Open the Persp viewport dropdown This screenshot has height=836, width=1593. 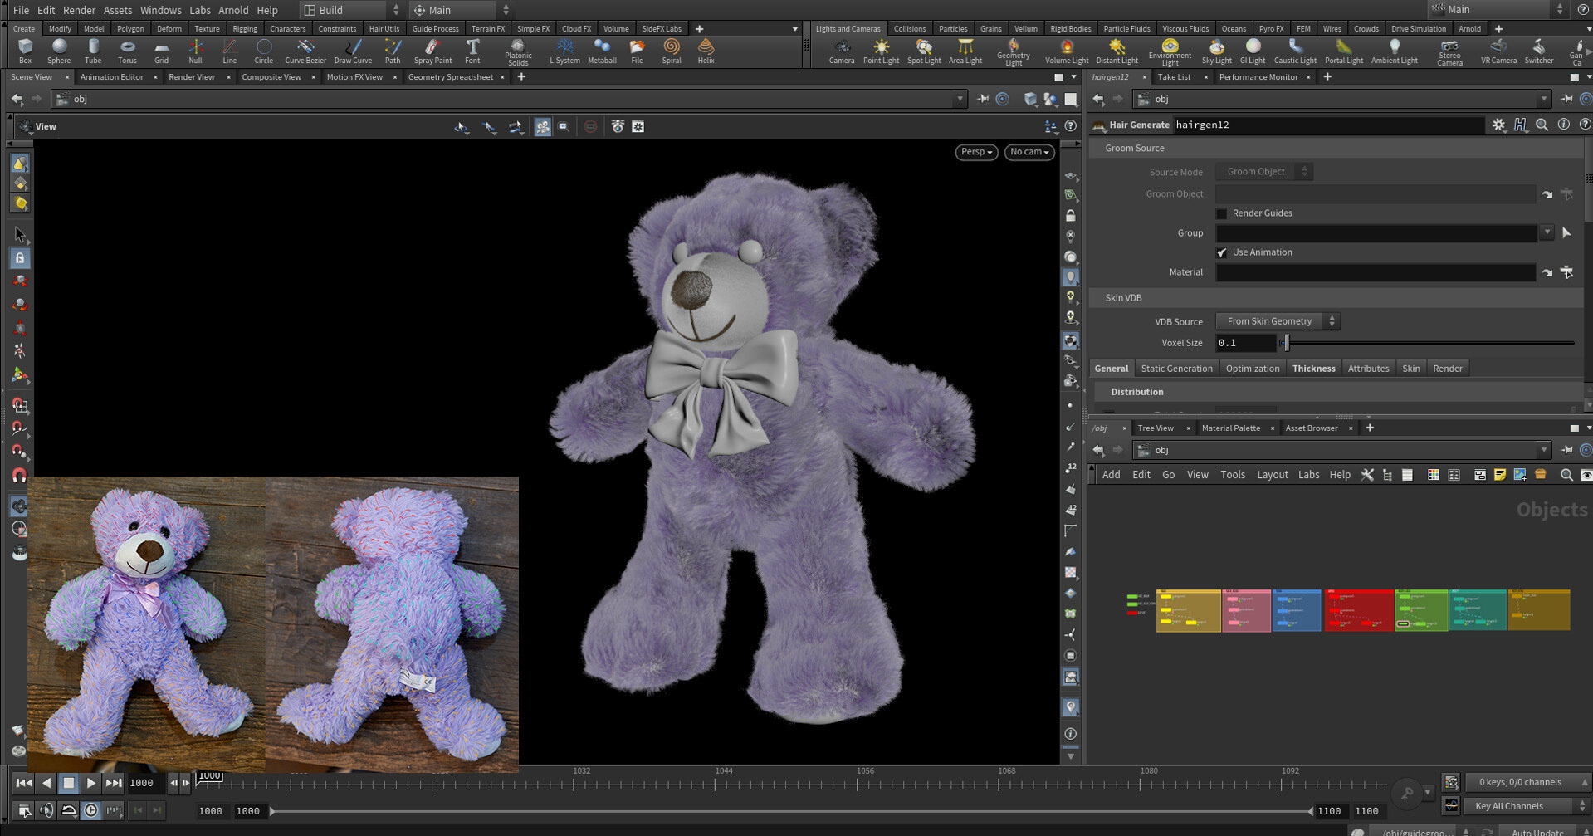(976, 152)
